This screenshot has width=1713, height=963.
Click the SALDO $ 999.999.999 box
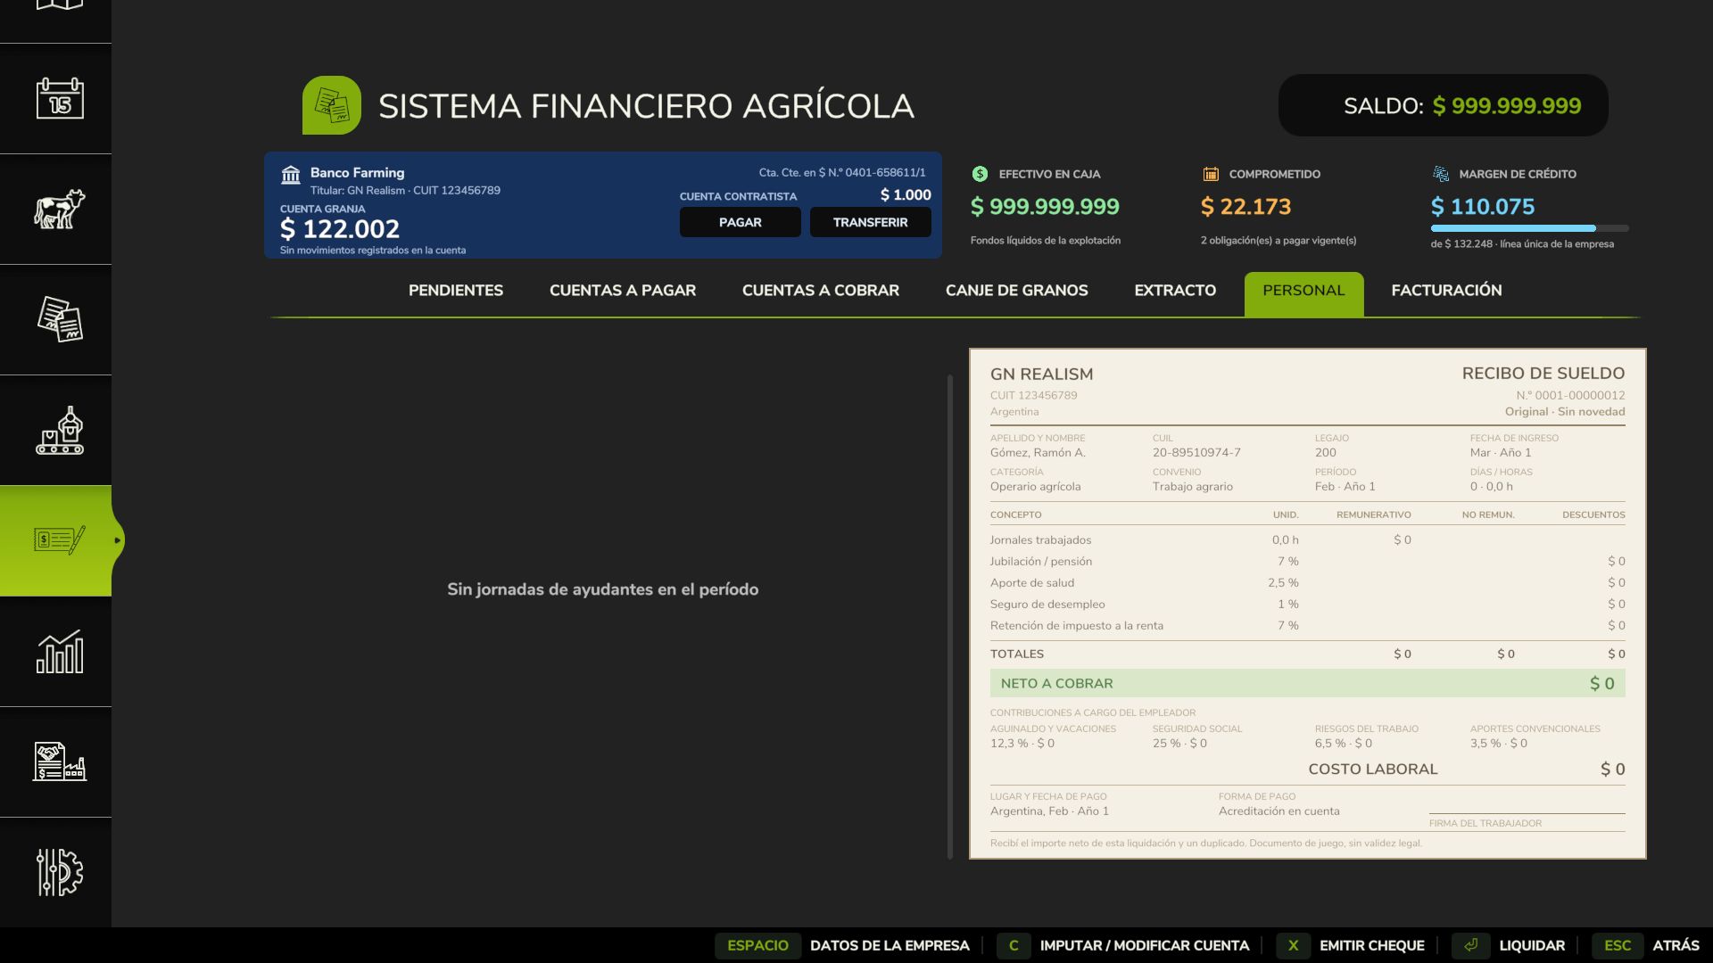(1444, 105)
